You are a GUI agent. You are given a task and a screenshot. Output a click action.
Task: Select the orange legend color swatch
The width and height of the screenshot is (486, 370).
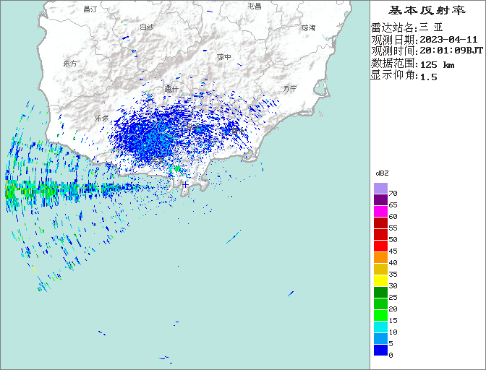coord(380,257)
